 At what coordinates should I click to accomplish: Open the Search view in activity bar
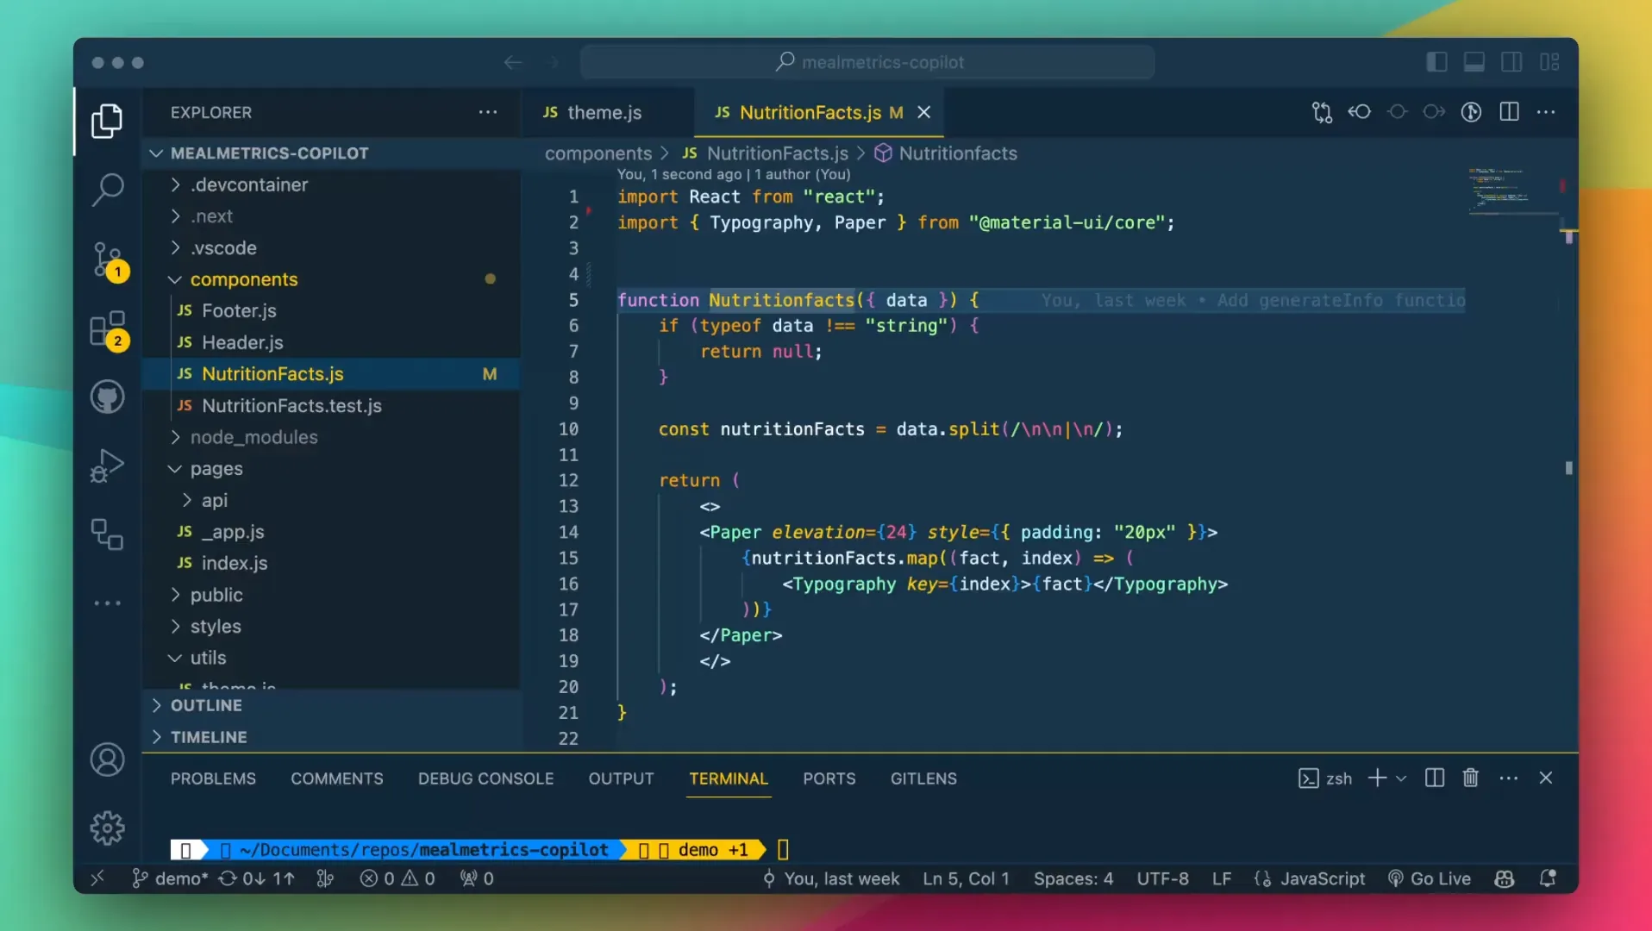(x=107, y=189)
